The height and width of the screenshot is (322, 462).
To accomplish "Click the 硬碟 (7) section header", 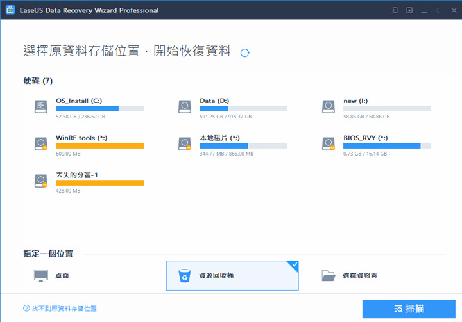I will (x=38, y=81).
